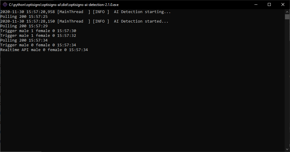Click the "AI Detection started..." log message

[141, 21]
